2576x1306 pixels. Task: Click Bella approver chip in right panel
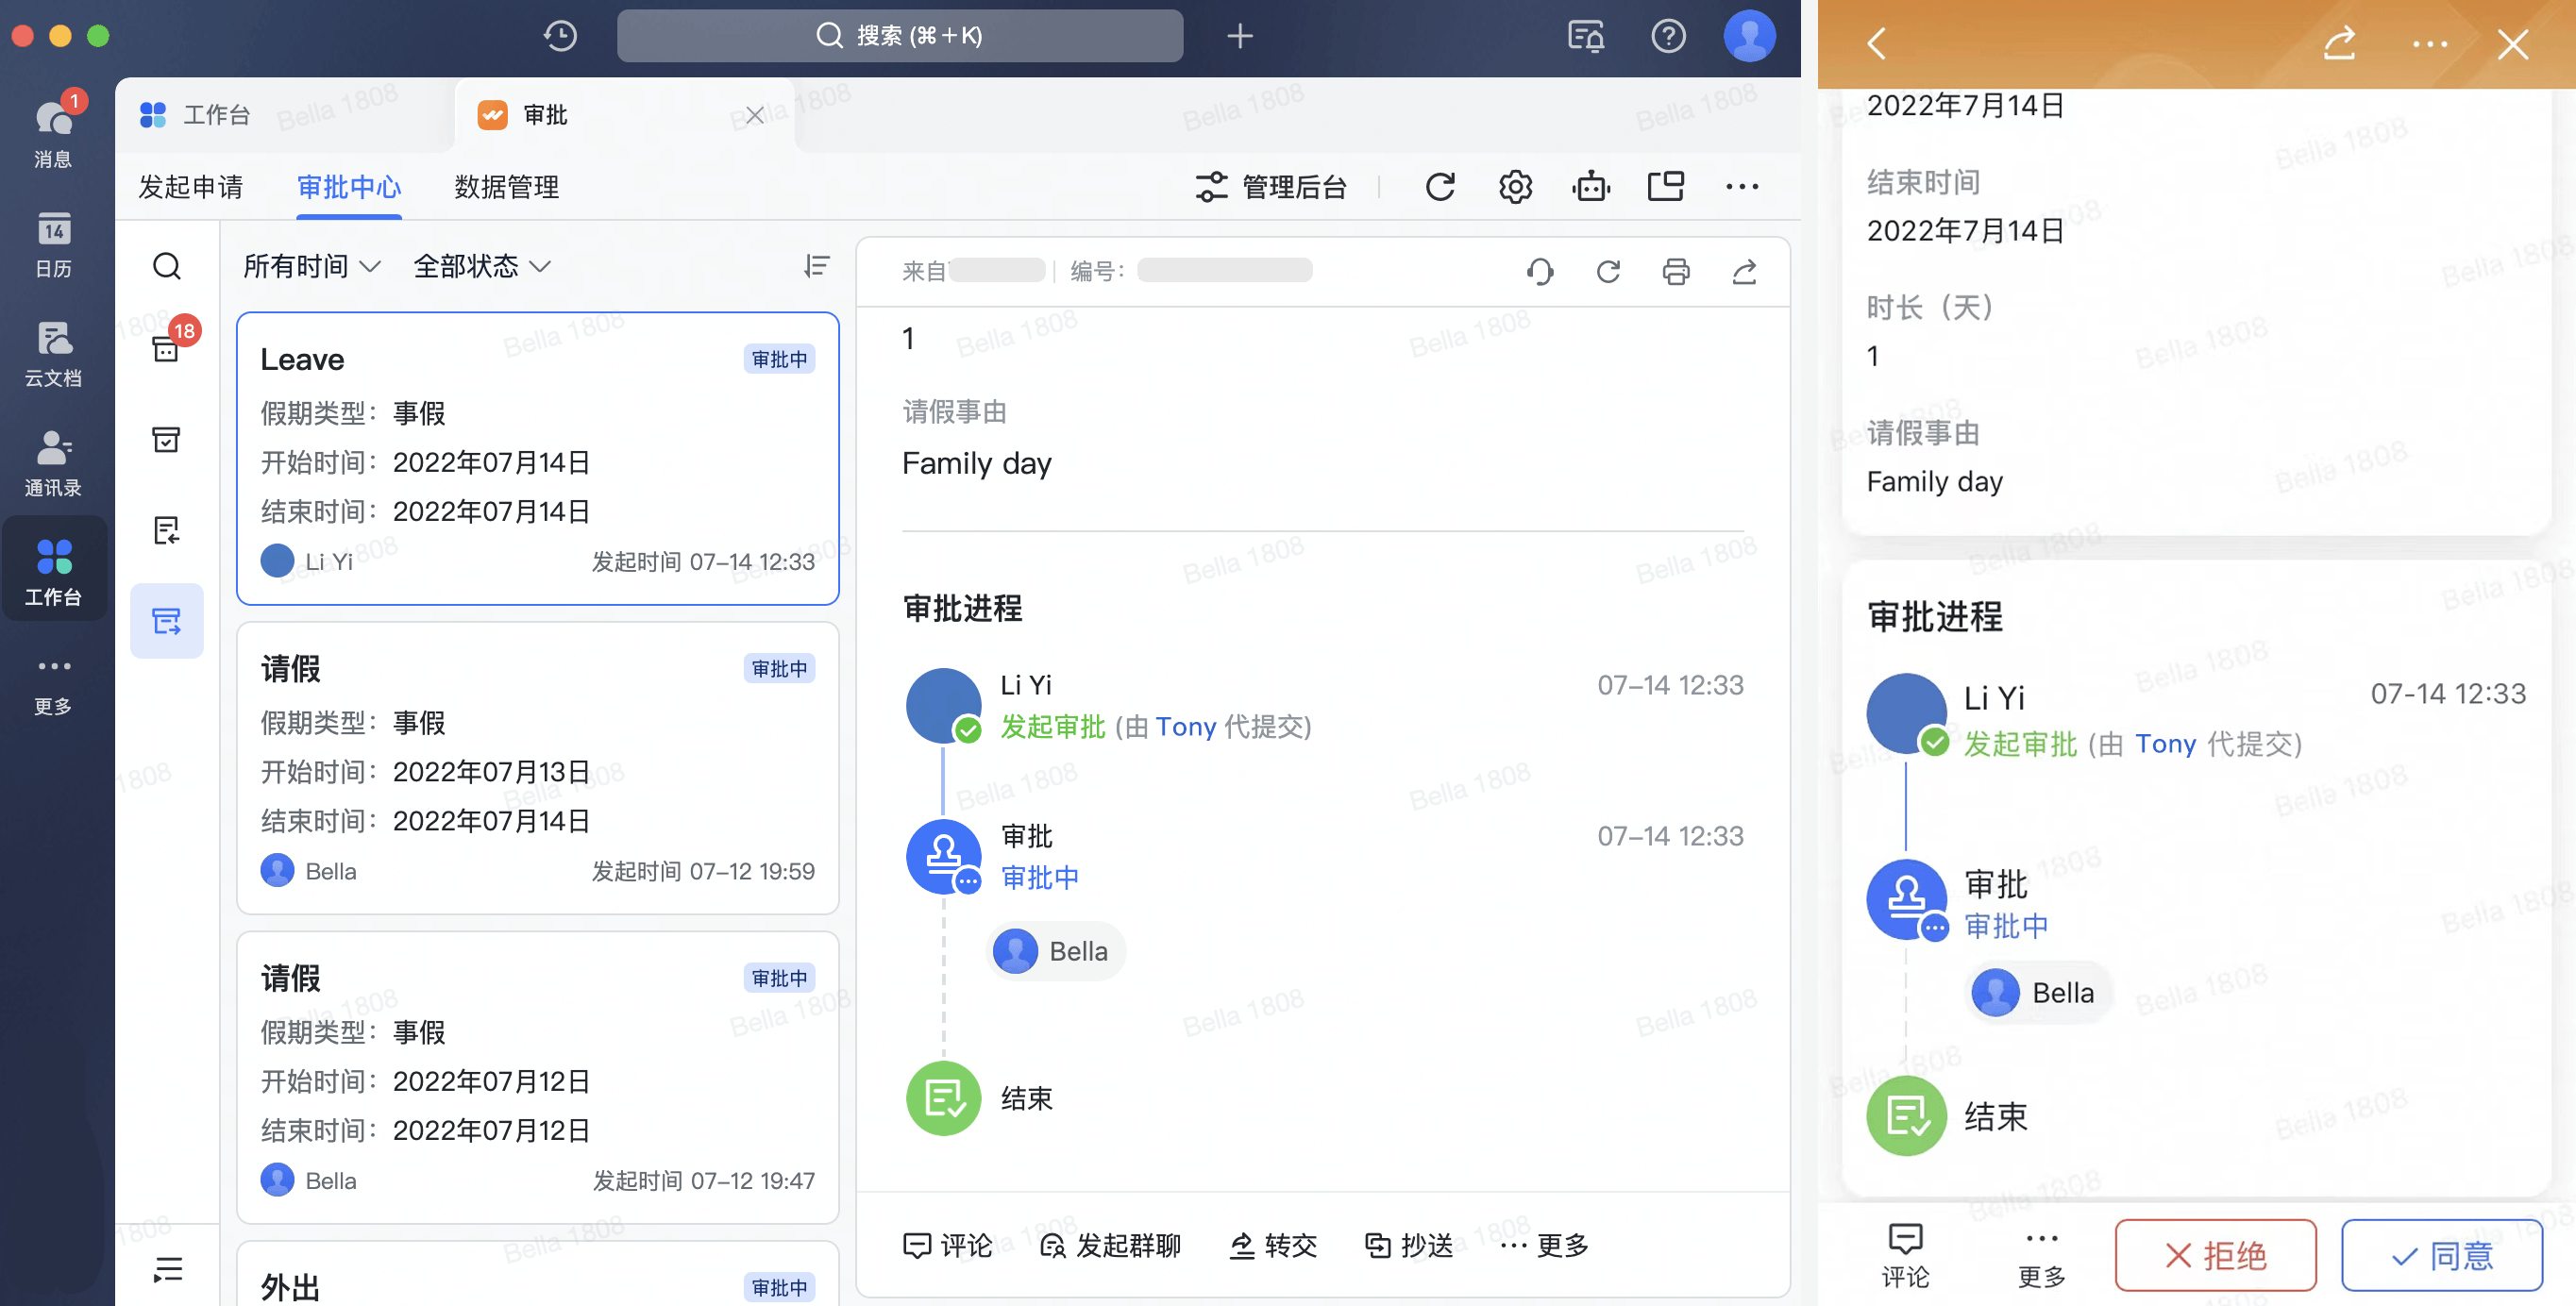click(x=2038, y=993)
